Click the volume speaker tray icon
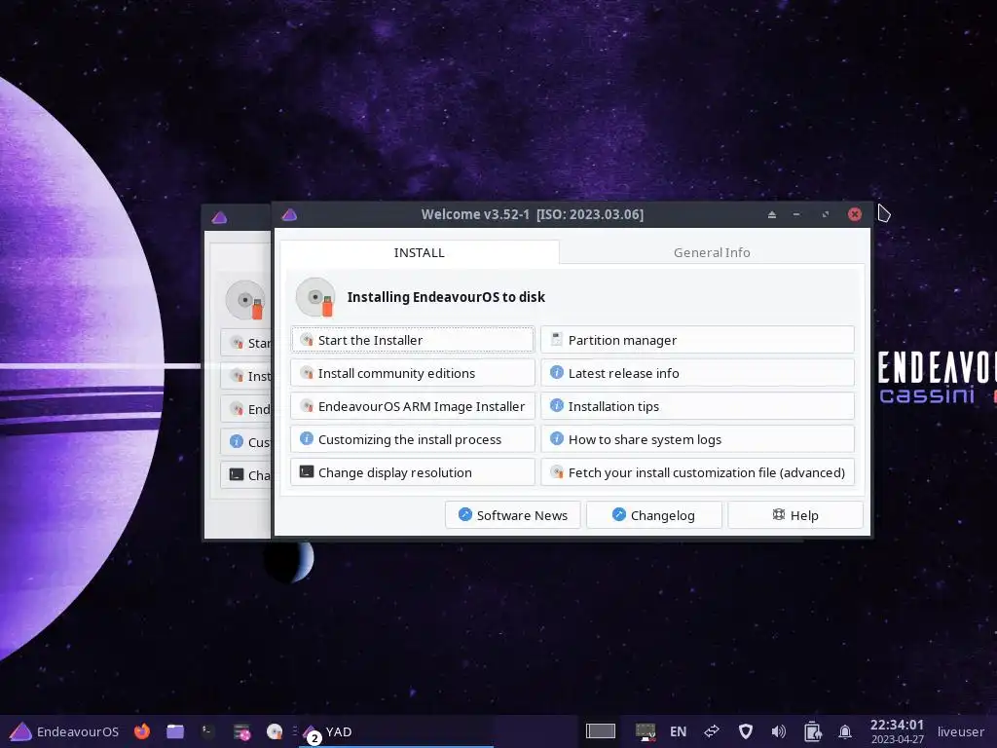This screenshot has height=748, width=997. [x=778, y=731]
